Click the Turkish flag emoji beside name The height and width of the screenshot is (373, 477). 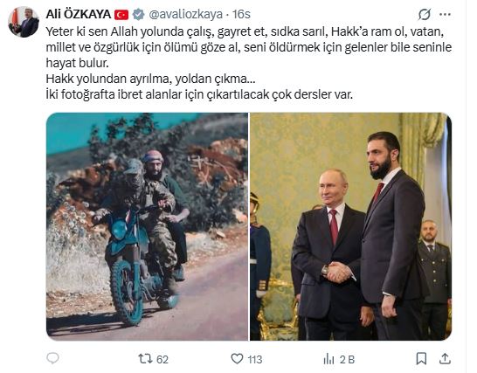click(x=121, y=15)
